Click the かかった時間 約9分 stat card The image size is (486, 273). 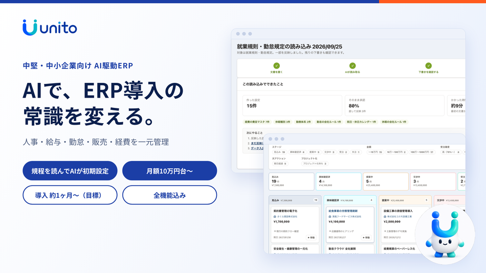point(456,106)
